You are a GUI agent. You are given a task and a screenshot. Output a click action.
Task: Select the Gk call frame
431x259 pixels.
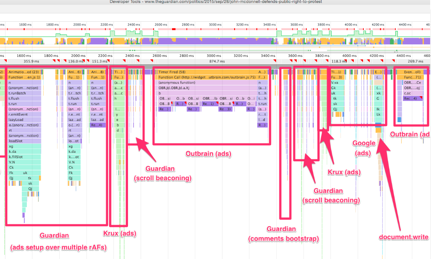click(x=337, y=88)
